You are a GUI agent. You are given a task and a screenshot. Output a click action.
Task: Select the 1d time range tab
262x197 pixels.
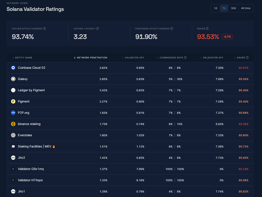(215, 8)
